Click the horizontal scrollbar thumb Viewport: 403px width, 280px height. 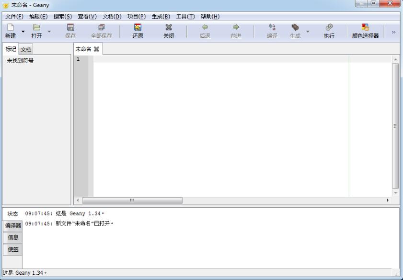[x=132, y=200]
